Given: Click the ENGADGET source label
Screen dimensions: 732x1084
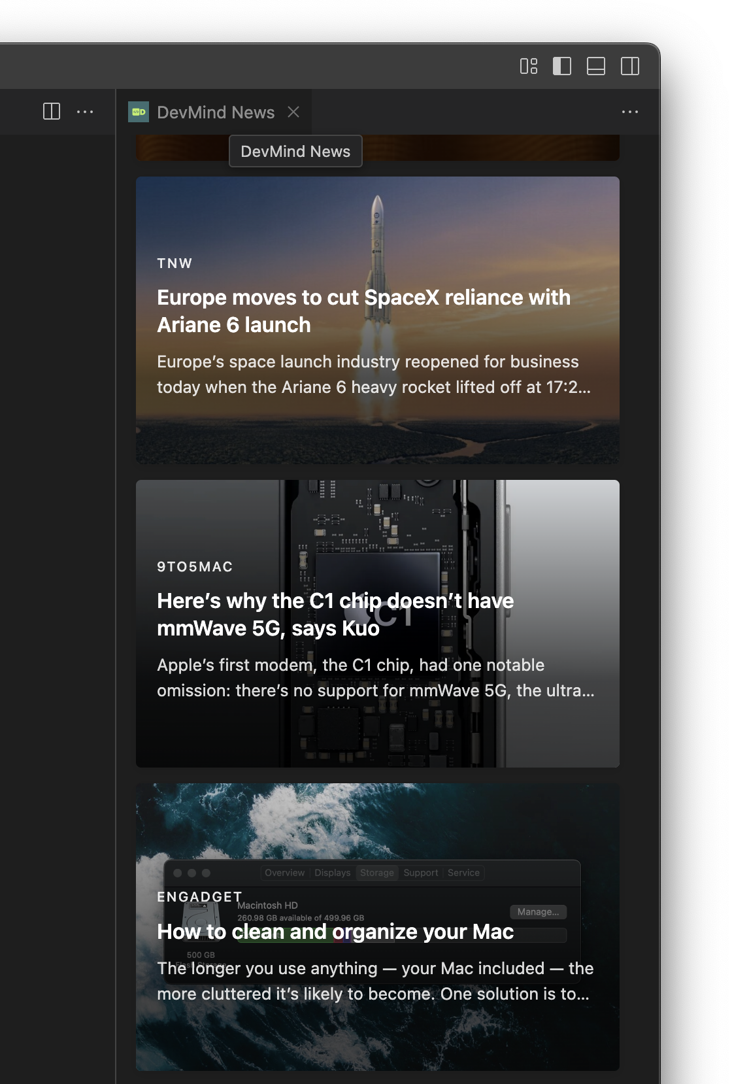Looking at the screenshot, I should (x=199, y=897).
